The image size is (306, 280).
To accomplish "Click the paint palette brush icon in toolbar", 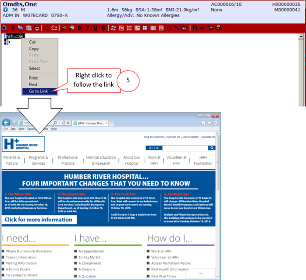I will click(x=185, y=28).
